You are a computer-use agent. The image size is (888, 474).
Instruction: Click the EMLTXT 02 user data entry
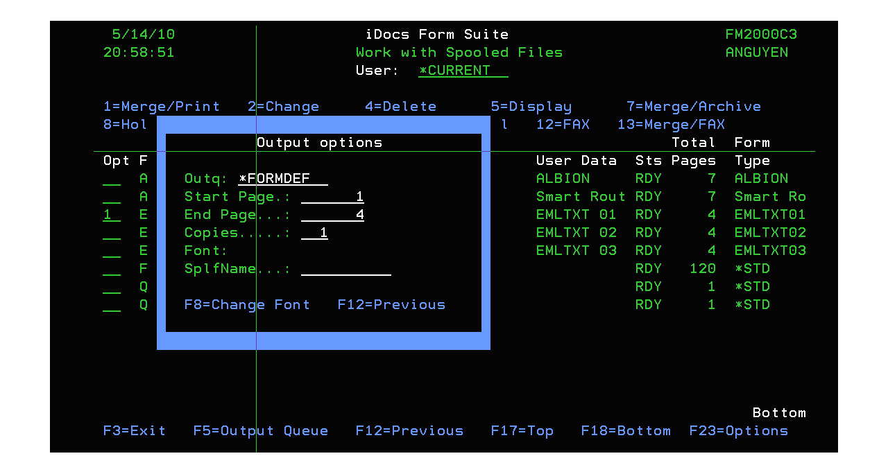pos(576,233)
